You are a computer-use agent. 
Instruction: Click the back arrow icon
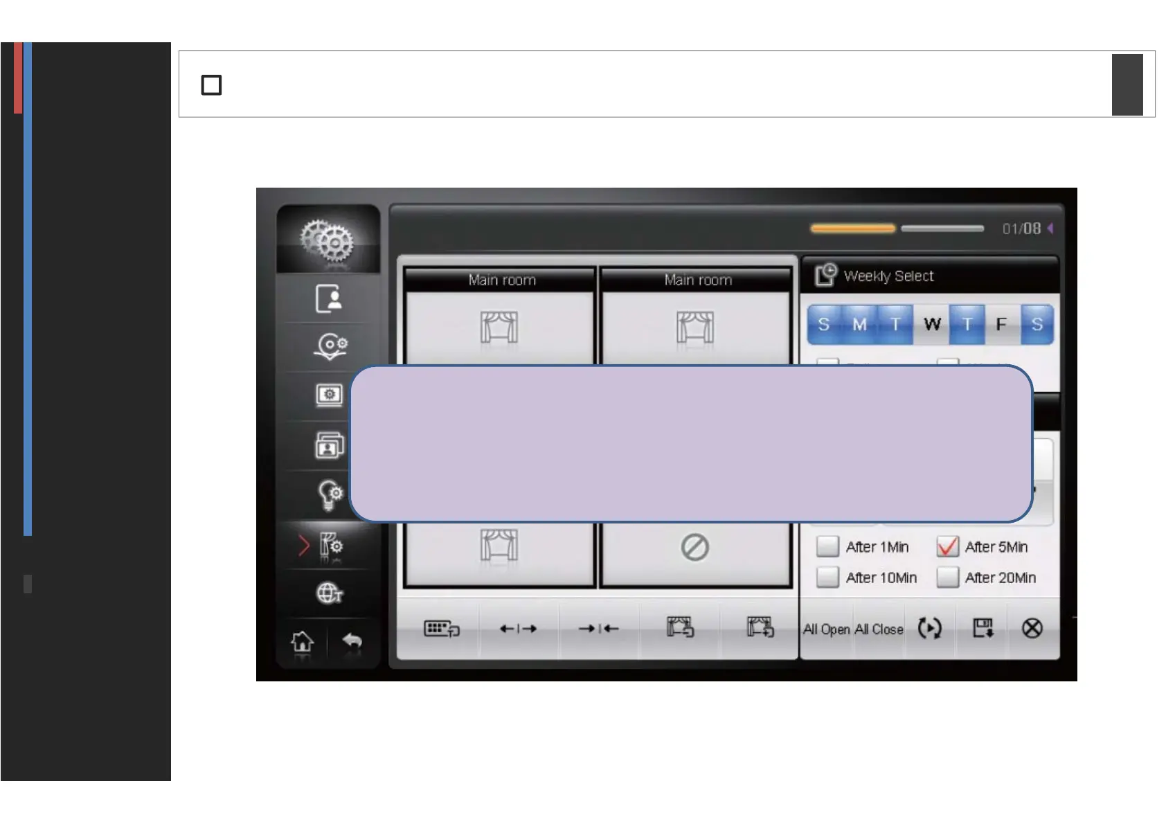click(x=352, y=641)
